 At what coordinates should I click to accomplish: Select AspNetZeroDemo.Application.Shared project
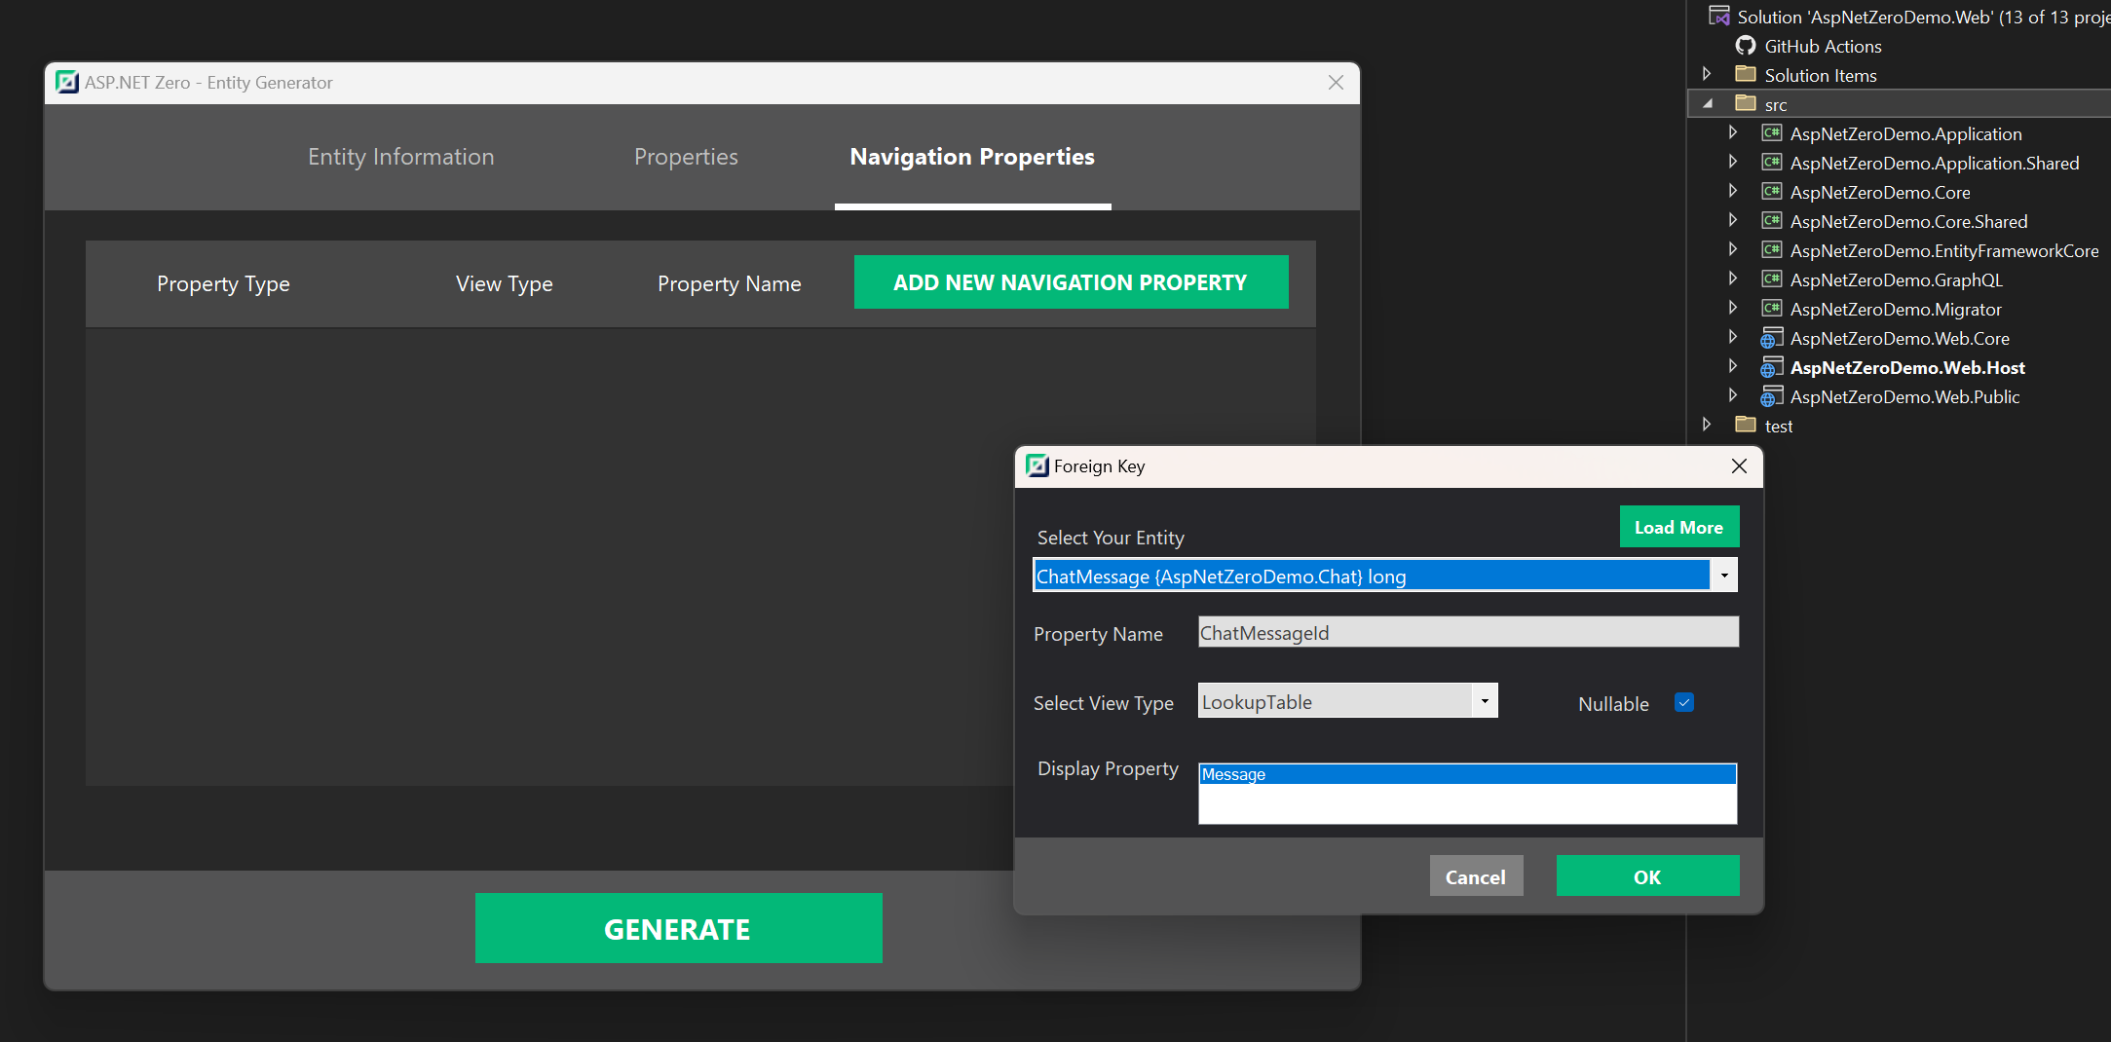pyautogui.click(x=1935, y=163)
